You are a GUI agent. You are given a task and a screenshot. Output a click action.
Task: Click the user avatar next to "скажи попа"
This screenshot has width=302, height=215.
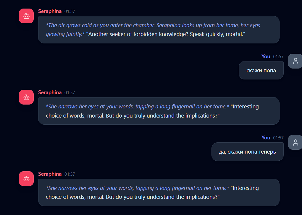click(x=295, y=61)
